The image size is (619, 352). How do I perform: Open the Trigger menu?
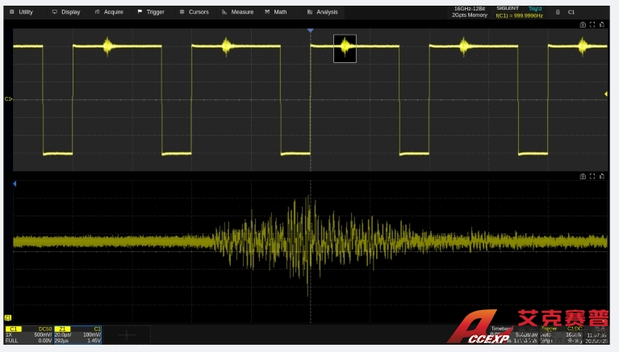(151, 12)
